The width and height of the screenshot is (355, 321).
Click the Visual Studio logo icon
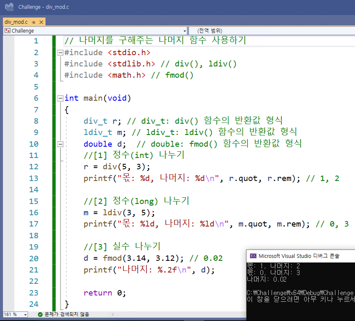point(9,7)
